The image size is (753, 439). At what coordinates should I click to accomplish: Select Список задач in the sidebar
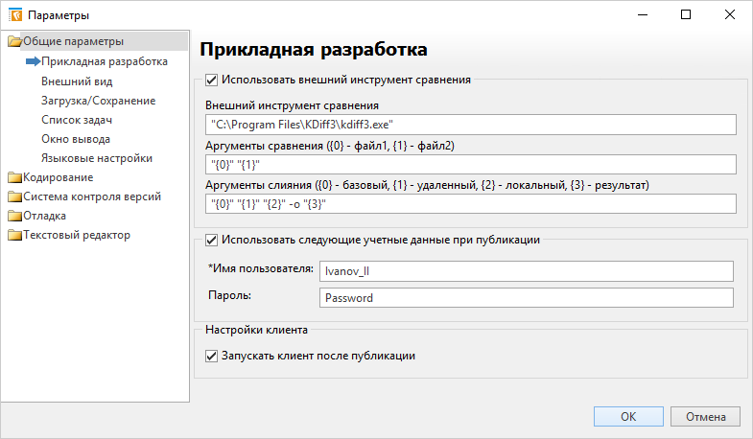[77, 119]
